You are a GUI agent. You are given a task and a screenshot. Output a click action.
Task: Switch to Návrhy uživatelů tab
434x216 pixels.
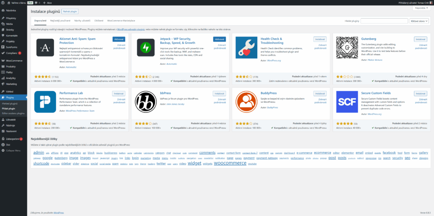pyautogui.click(x=82, y=20)
